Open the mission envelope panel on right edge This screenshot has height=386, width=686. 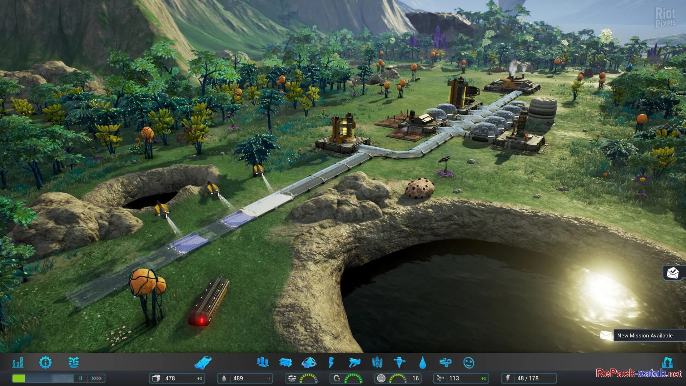pyautogui.click(x=673, y=273)
